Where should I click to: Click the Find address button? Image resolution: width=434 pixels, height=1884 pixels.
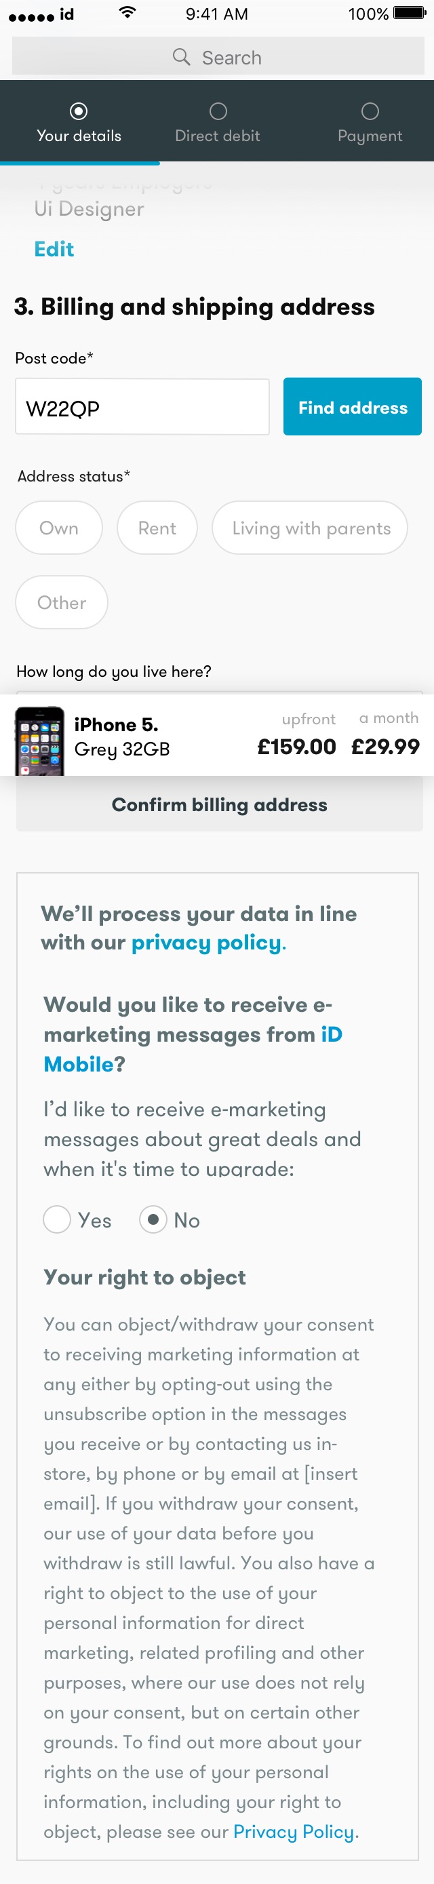[352, 407]
